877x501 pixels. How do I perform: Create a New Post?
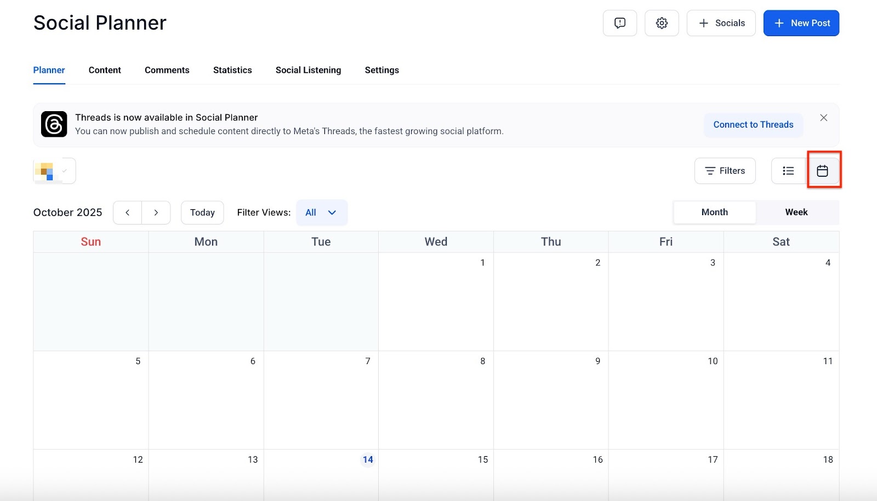801,23
